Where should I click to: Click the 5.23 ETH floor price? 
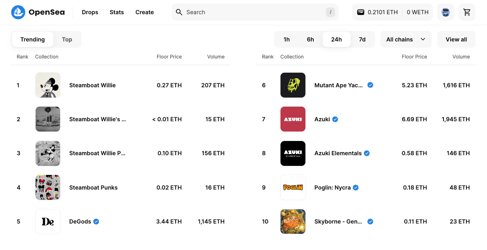click(414, 85)
